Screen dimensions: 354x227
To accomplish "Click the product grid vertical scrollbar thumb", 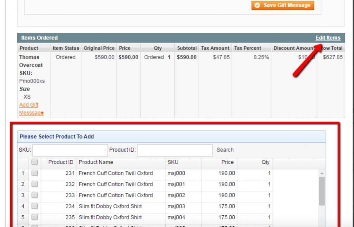I will (x=322, y=191).
